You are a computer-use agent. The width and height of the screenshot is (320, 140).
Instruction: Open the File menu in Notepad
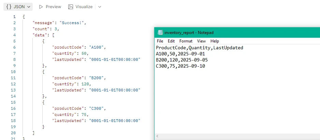coord(160,41)
